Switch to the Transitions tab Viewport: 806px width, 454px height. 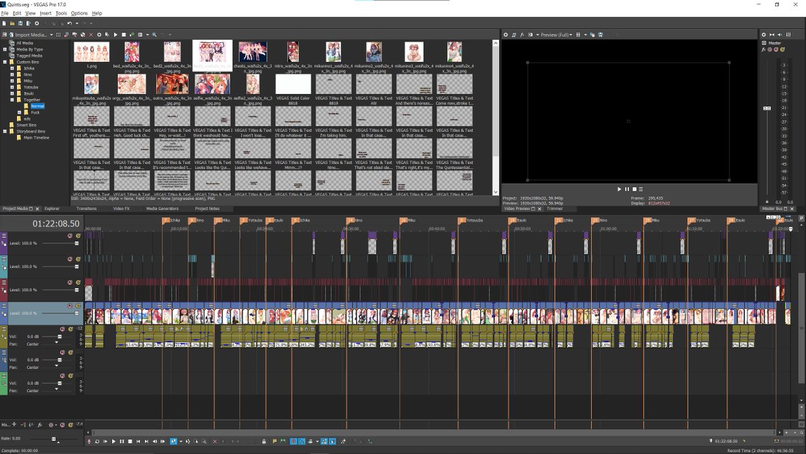(87, 209)
